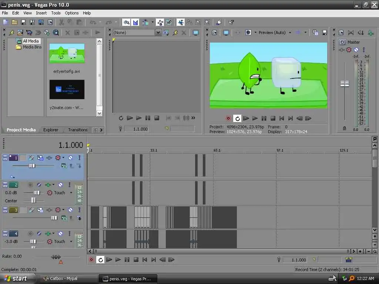The height and width of the screenshot is (284, 379).
Task: Toggle Enable Snapping in main toolbar
Action: click(x=126, y=23)
